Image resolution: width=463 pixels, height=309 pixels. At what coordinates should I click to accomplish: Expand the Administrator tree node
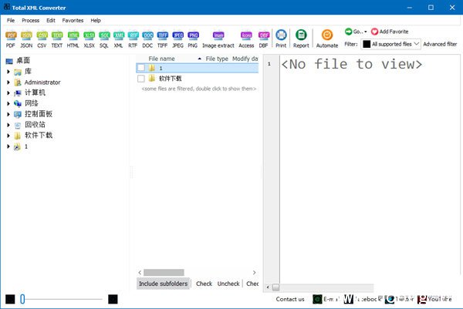pos(8,82)
